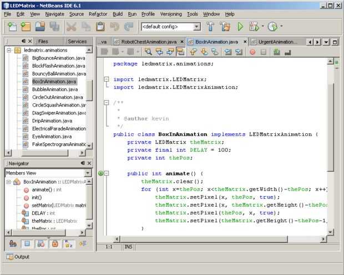This screenshot has height=275, width=344.
Task: Click Shift Line Right editor icon
Action: [239, 52]
